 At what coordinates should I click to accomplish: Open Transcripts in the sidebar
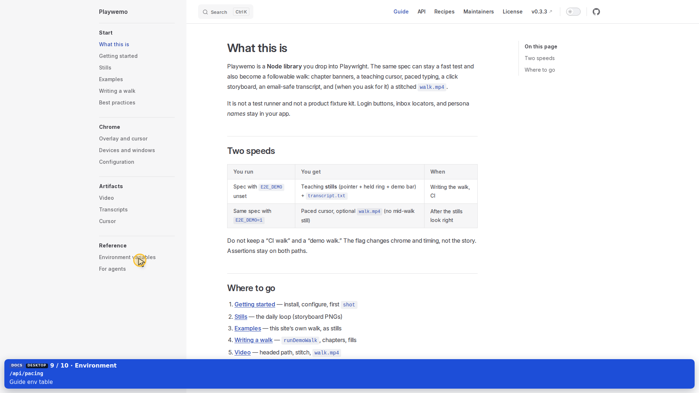113,210
